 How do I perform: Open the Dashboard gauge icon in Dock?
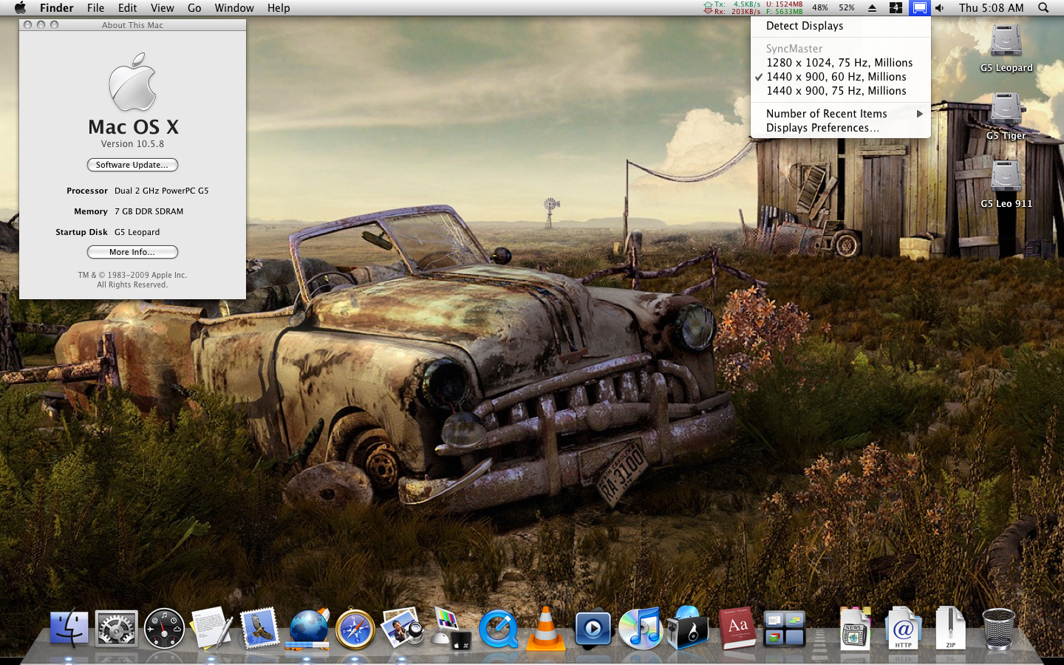coord(164,629)
